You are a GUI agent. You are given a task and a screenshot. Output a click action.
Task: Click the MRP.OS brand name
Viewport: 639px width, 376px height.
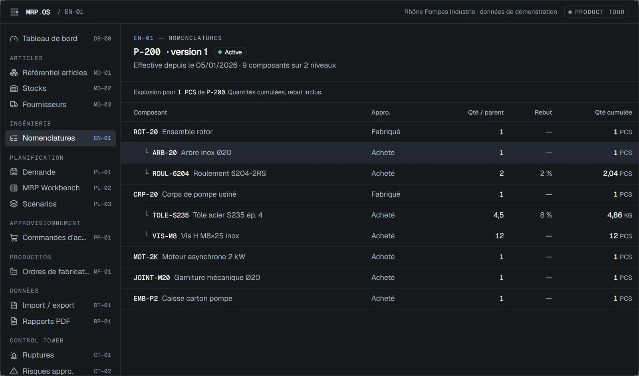click(x=38, y=12)
